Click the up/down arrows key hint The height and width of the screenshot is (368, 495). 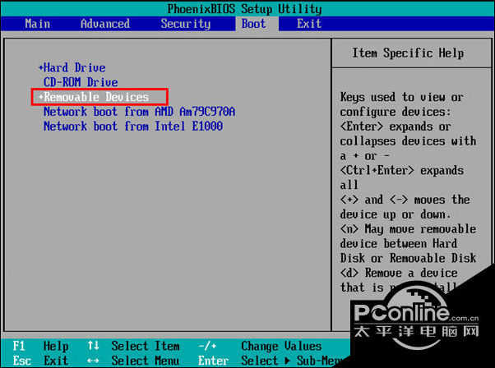click(x=93, y=346)
